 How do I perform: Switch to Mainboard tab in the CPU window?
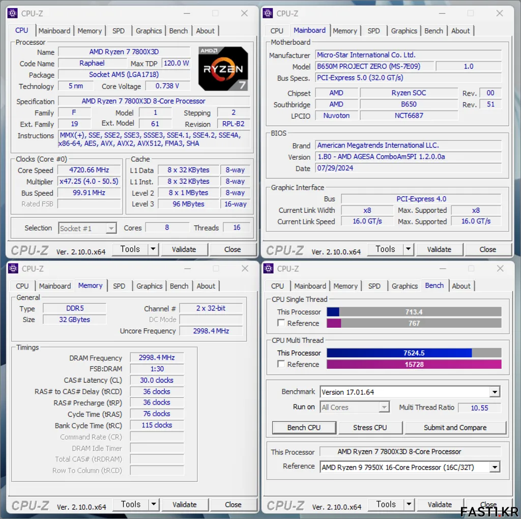pyautogui.click(x=54, y=31)
